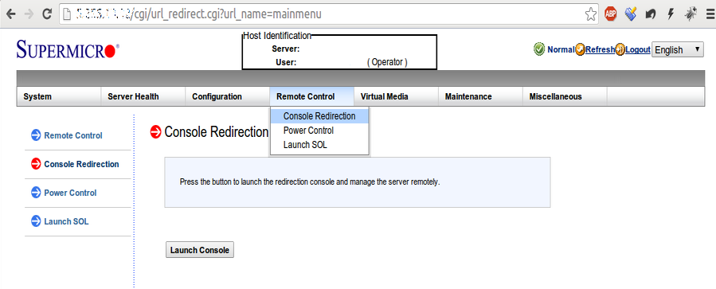Viewport: 716px width, 289px height.
Task: Click the red arrow beside Console Redirection in sidebar
Action: (36, 164)
